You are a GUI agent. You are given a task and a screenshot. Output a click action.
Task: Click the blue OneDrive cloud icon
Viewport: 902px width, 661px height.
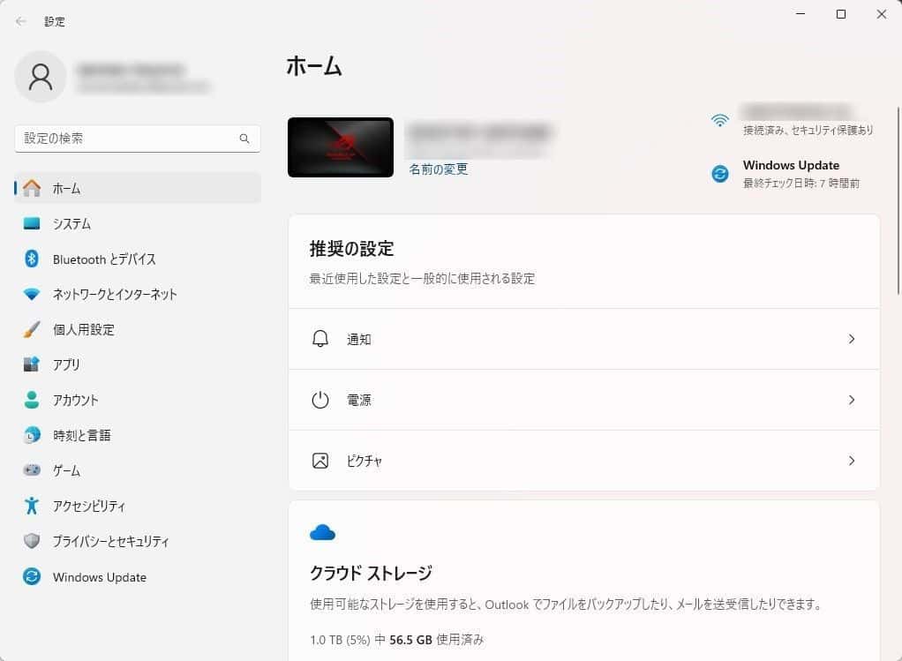coord(322,533)
